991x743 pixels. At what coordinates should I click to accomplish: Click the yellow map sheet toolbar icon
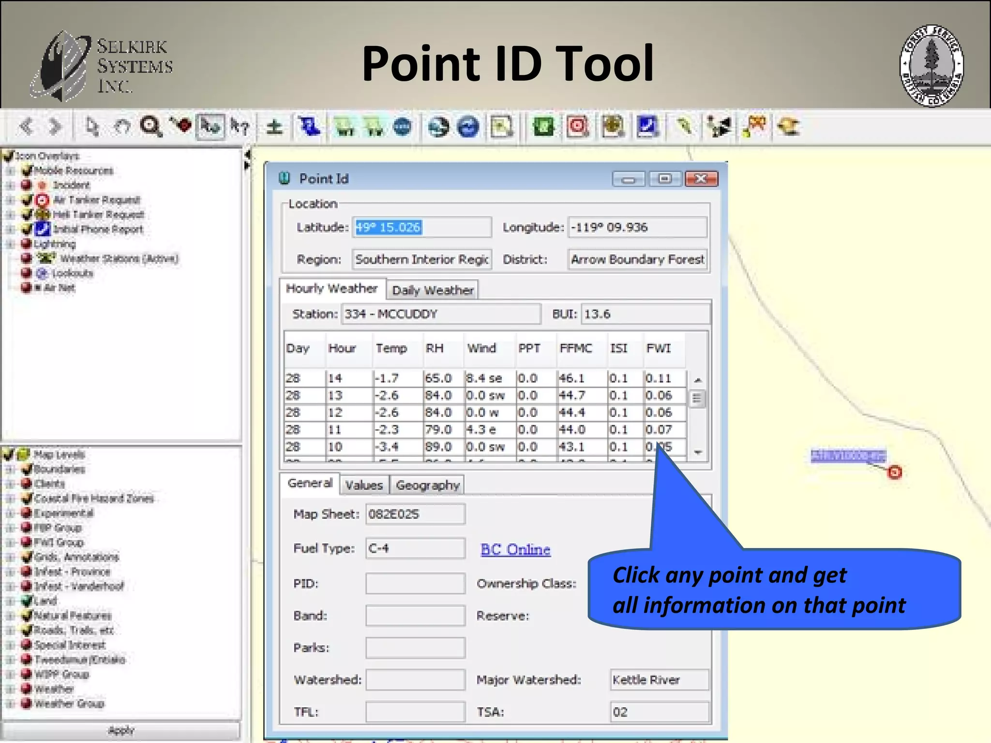[502, 127]
